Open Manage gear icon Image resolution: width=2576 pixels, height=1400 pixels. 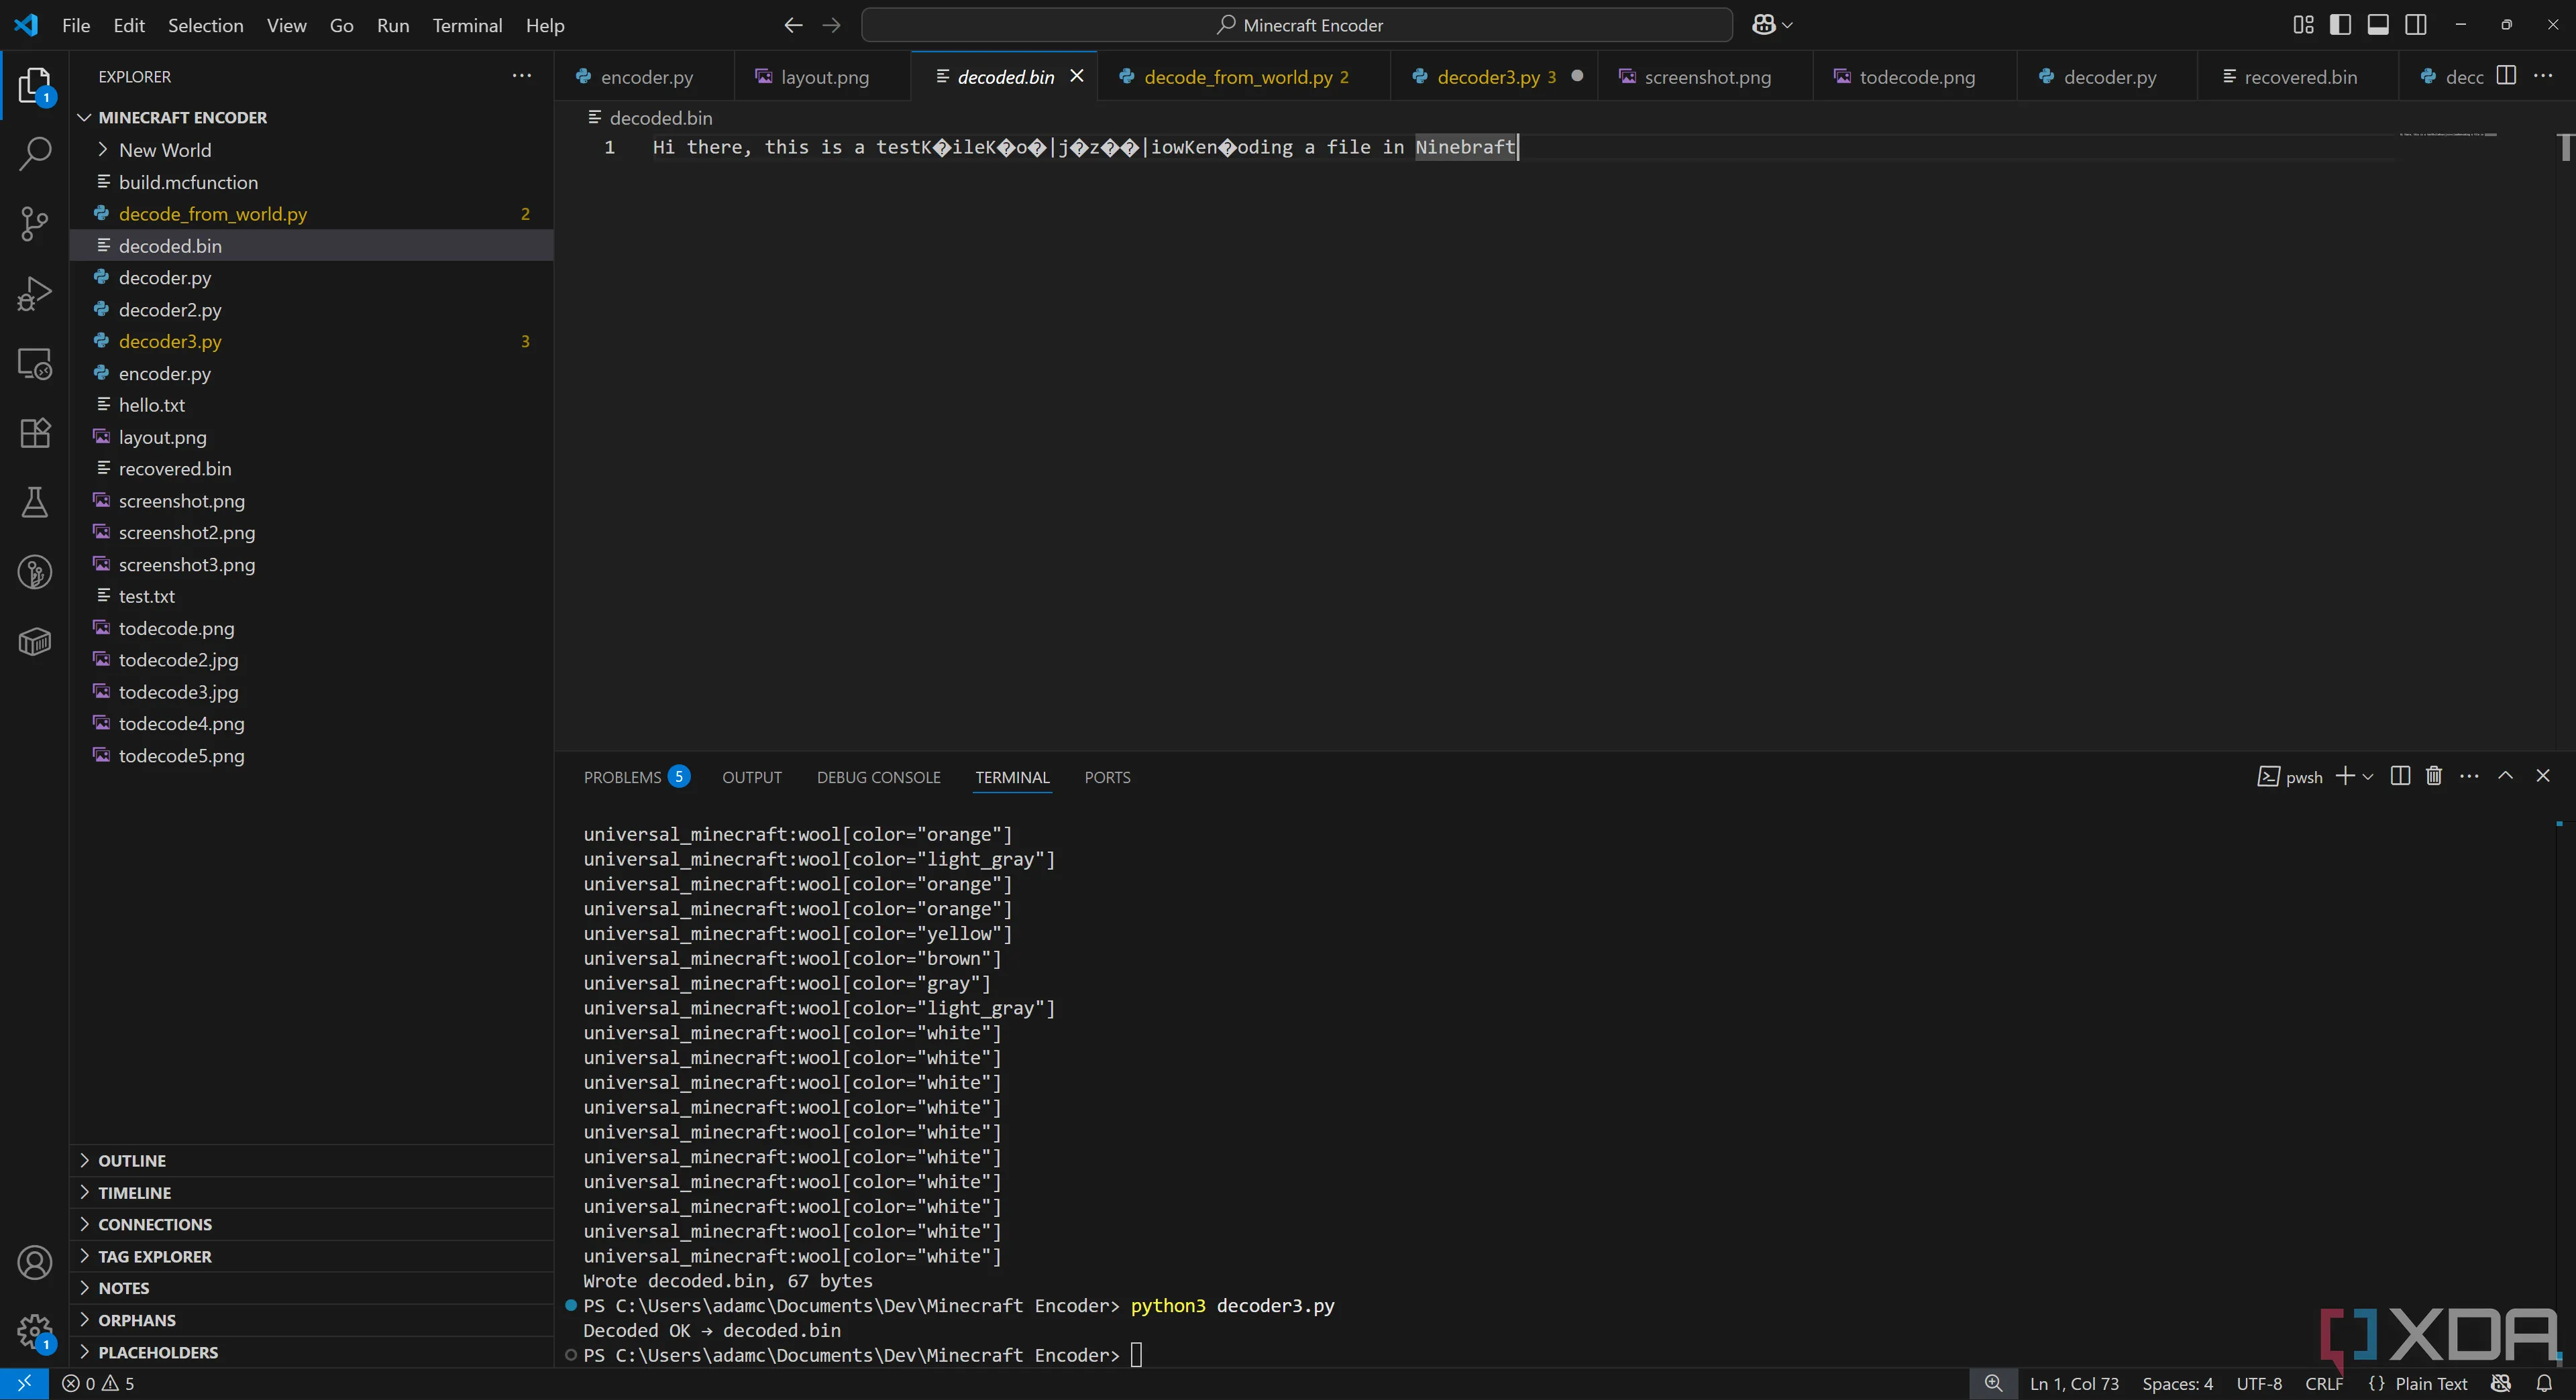pyautogui.click(x=34, y=1332)
